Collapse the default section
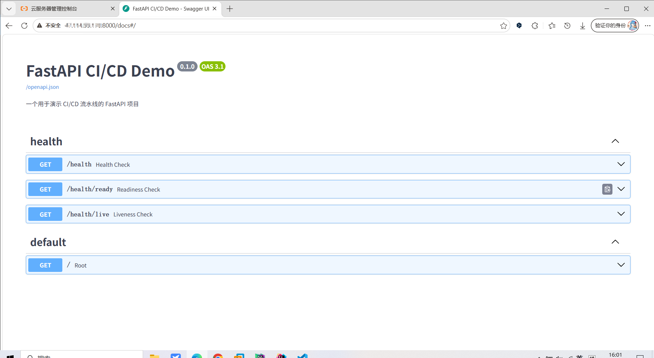654x358 pixels. [x=615, y=242]
